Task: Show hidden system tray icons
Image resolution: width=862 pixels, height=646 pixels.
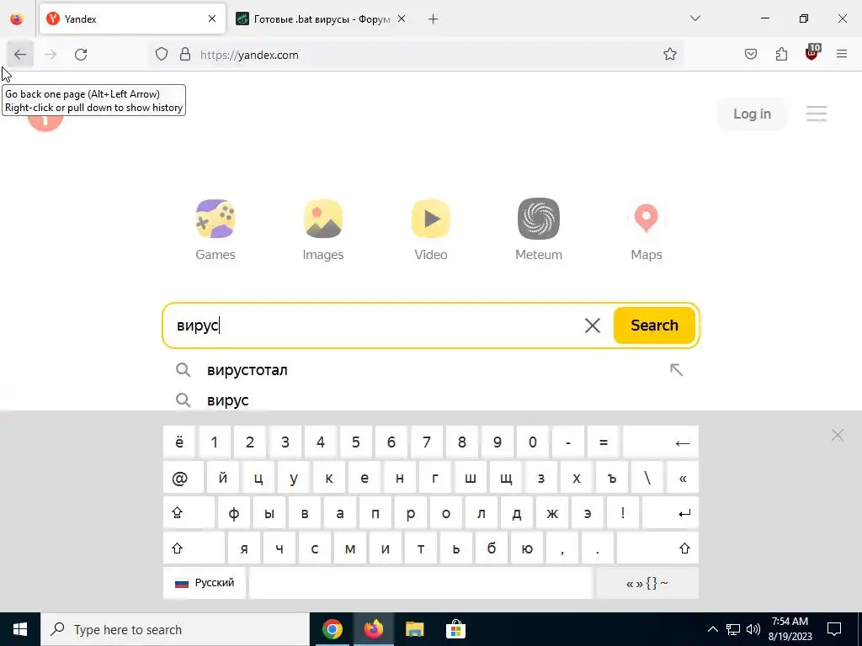Action: (712, 629)
